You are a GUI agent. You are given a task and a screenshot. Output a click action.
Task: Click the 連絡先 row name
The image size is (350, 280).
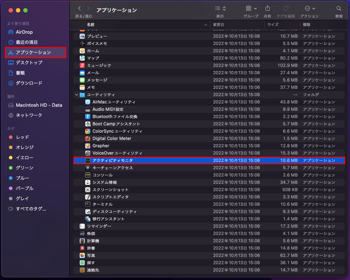[x=93, y=270]
